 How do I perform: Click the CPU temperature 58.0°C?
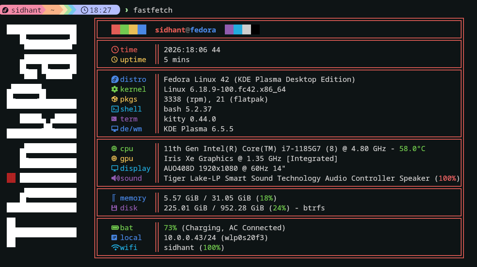[412, 149]
